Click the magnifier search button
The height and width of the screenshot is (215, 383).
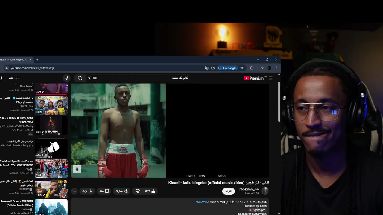point(80,78)
